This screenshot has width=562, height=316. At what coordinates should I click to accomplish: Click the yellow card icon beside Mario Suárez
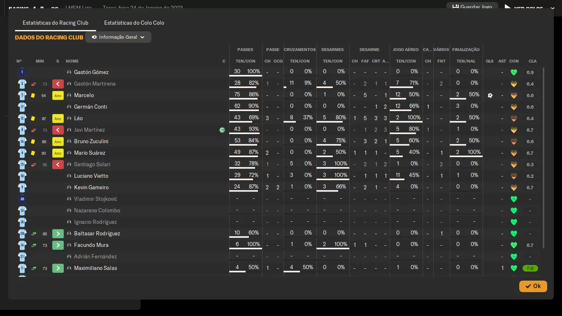[x=33, y=153]
